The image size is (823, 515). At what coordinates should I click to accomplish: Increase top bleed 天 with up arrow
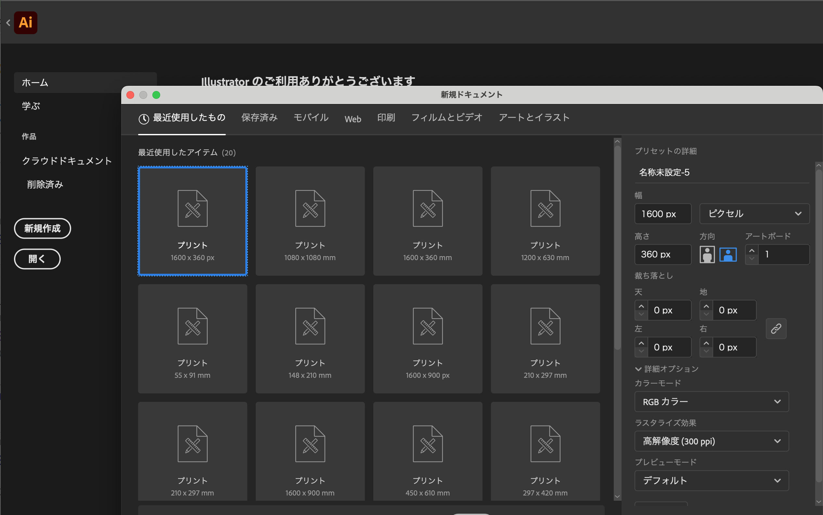[641, 306]
